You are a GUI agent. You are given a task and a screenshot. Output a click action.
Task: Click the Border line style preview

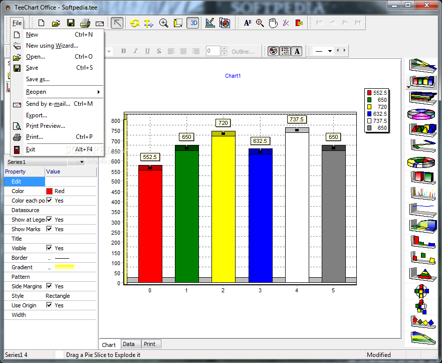click(62, 258)
